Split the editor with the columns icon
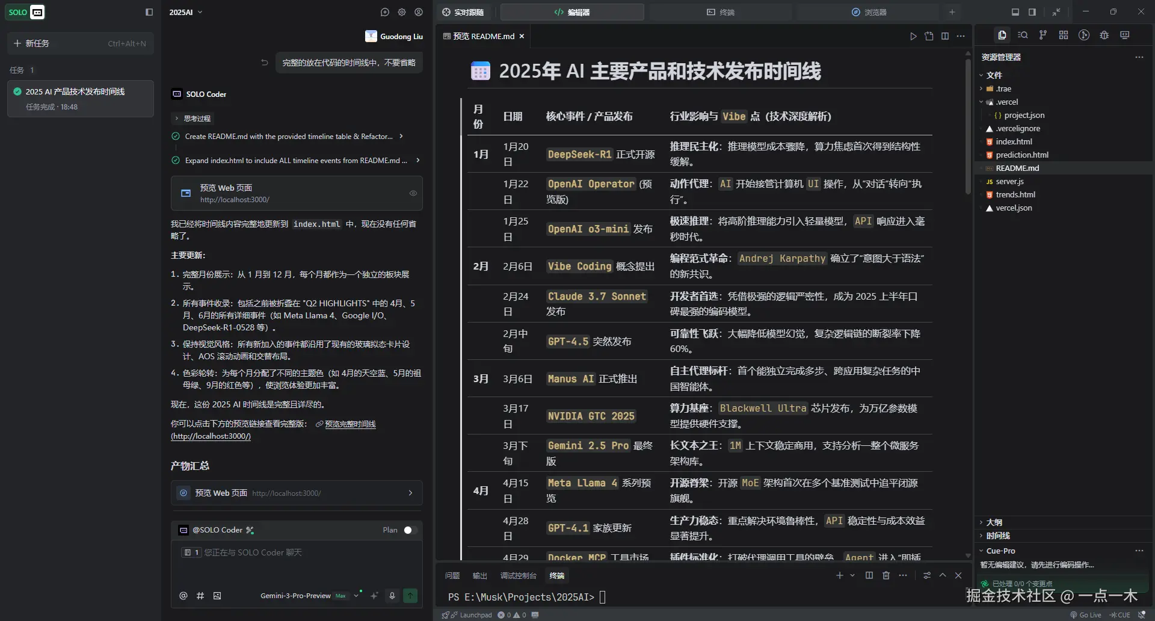This screenshot has width=1155, height=621. (x=945, y=37)
